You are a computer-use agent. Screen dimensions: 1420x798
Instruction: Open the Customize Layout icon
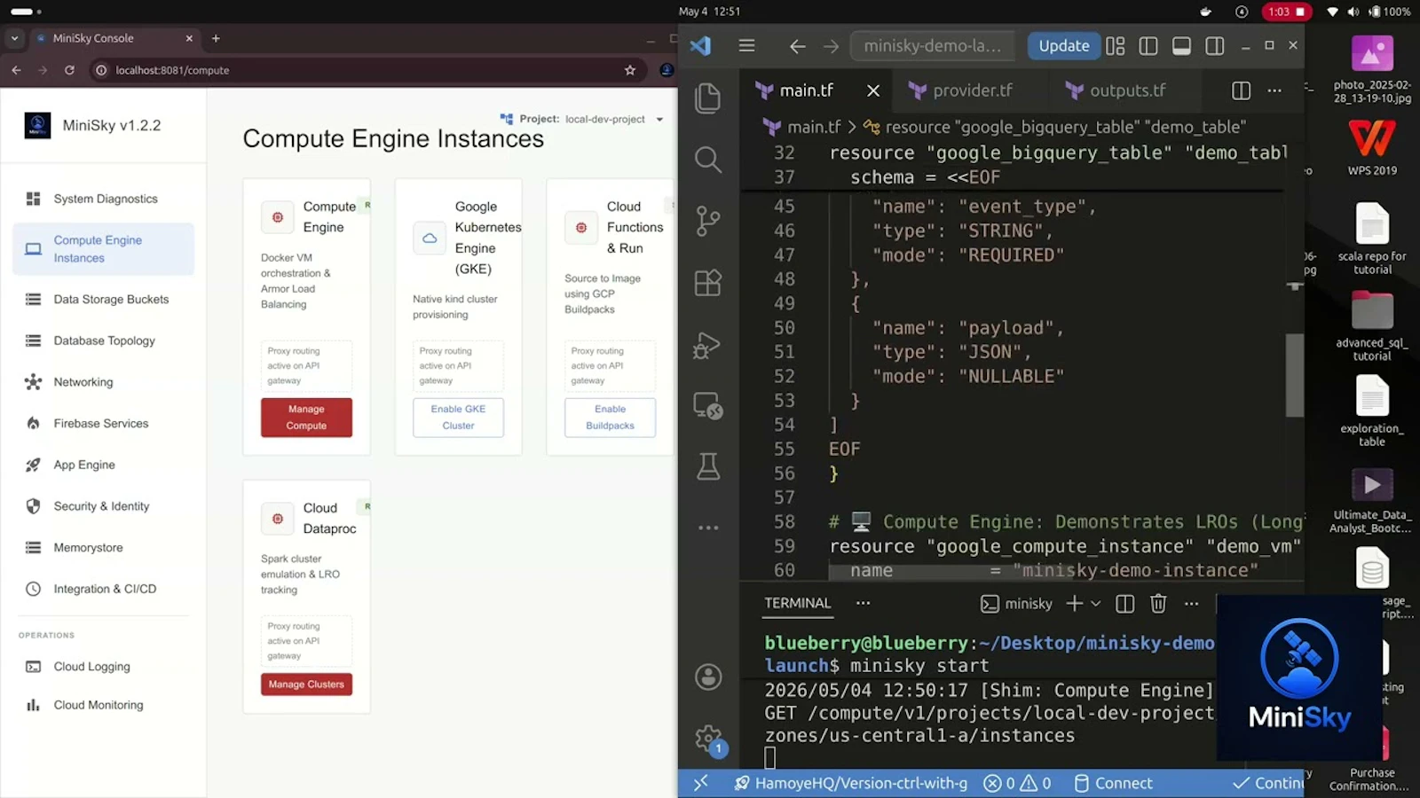pyautogui.click(x=1116, y=46)
